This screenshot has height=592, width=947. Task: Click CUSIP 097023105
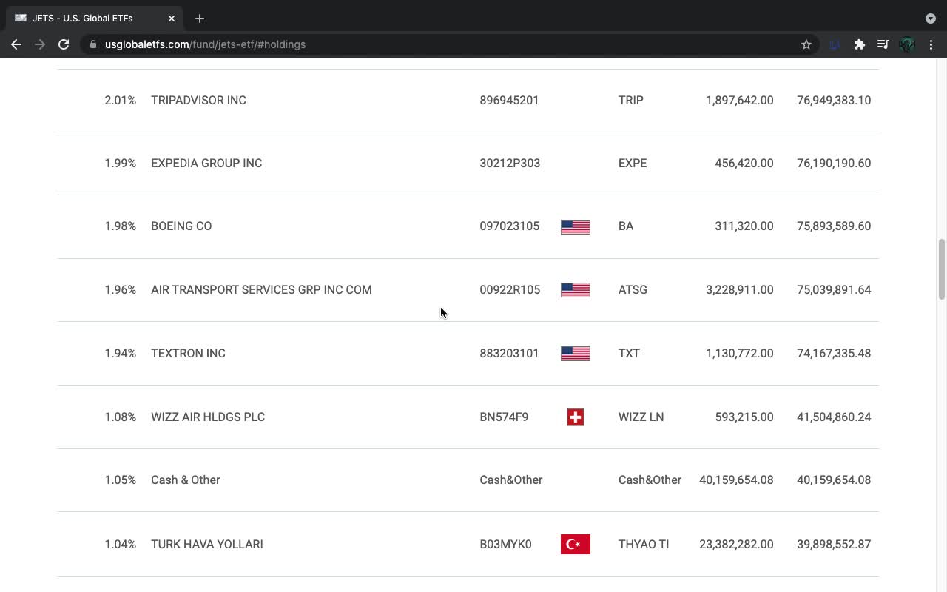(509, 226)
